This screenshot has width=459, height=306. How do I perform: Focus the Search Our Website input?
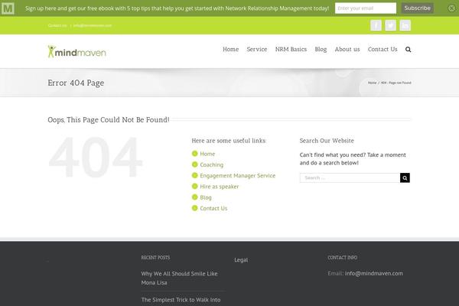click(350, 177)
